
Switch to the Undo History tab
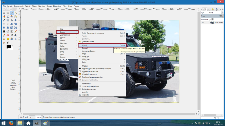[x=213, y=9]
